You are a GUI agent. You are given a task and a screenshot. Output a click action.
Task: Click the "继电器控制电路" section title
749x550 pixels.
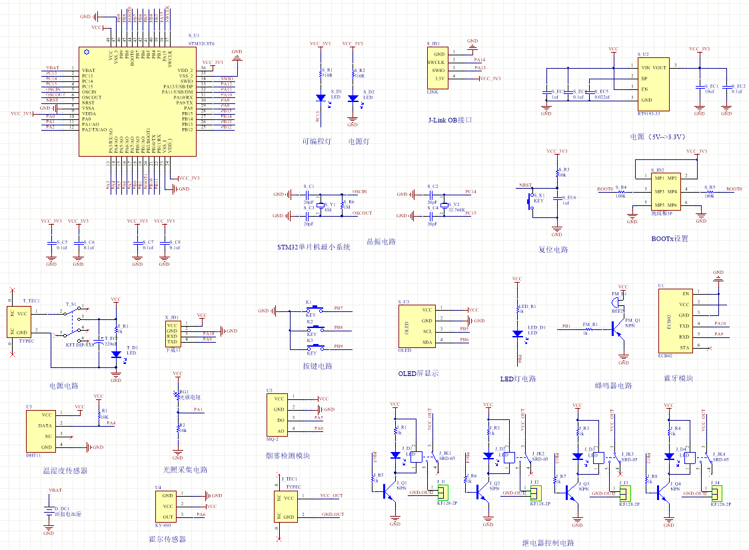(548, 543)
